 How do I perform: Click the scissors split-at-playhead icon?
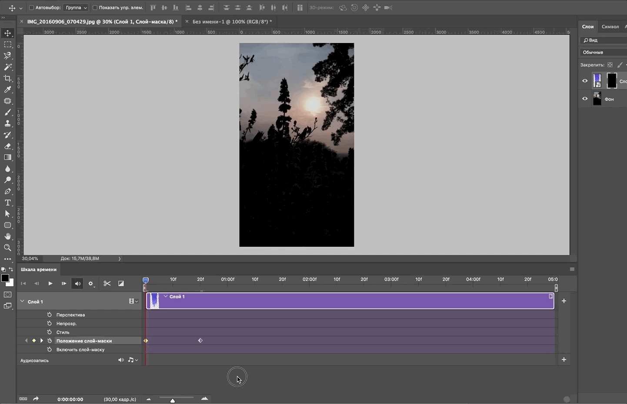107,284
